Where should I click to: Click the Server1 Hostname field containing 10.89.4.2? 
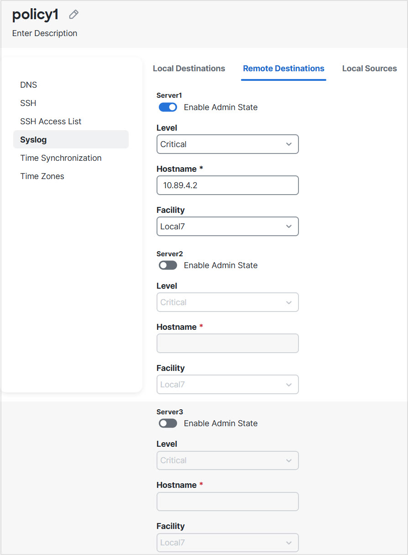pos(227,185)
